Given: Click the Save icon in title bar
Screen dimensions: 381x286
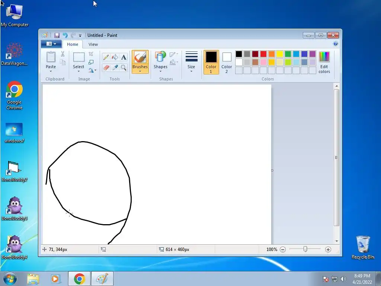Looking at the screenshot, I should [x=57, y=35].
